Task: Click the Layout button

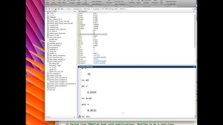Action: (x=138, y=3)
